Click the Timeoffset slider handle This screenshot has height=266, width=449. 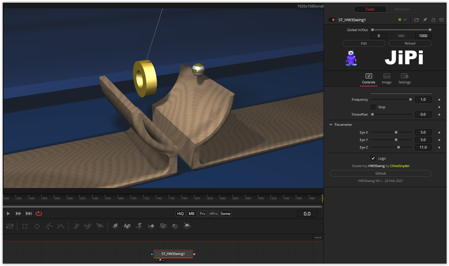tap(373, 114)
